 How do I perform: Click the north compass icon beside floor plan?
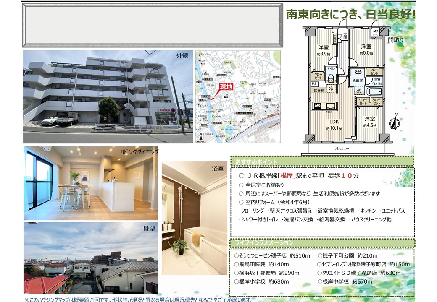tap(394, 122)
